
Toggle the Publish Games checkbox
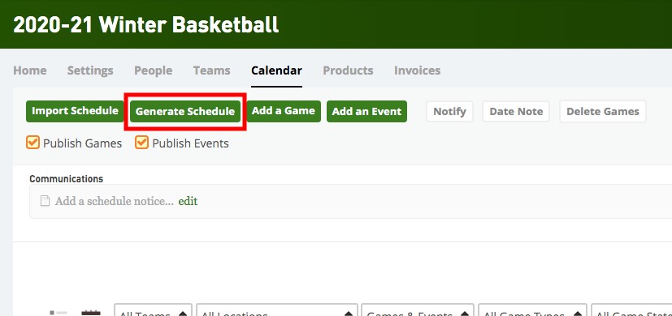tap(33, 143)
